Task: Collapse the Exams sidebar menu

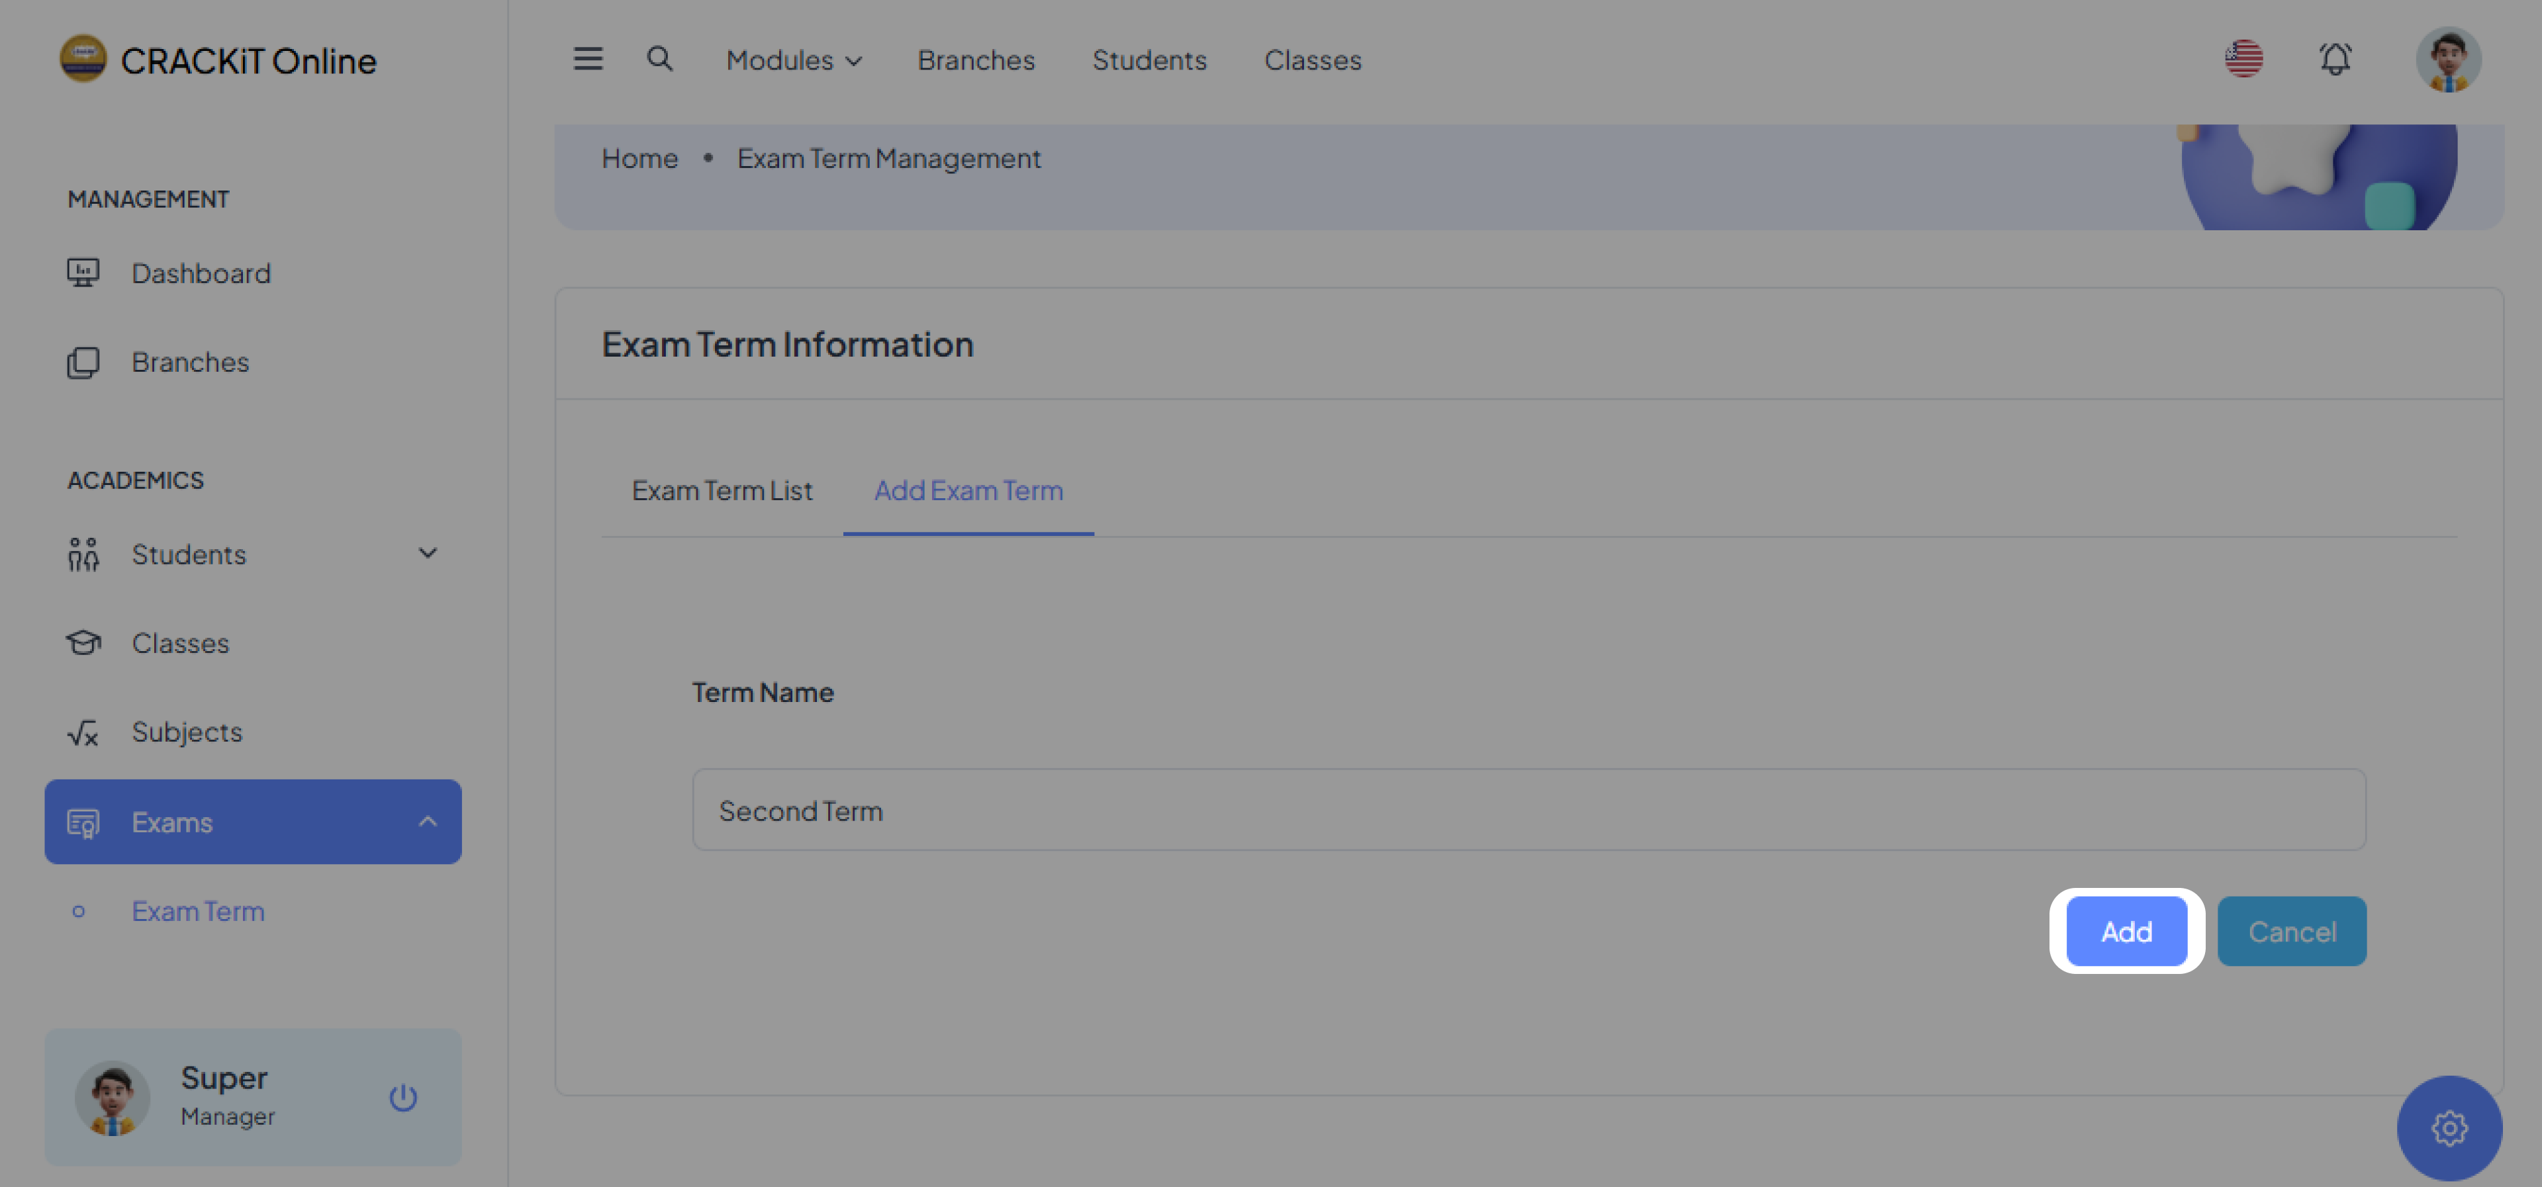Action: click(x=427, y=821)
